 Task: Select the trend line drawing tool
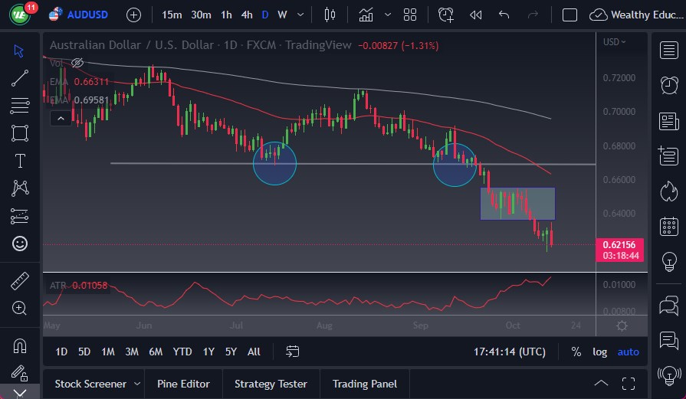coord(20,78)
